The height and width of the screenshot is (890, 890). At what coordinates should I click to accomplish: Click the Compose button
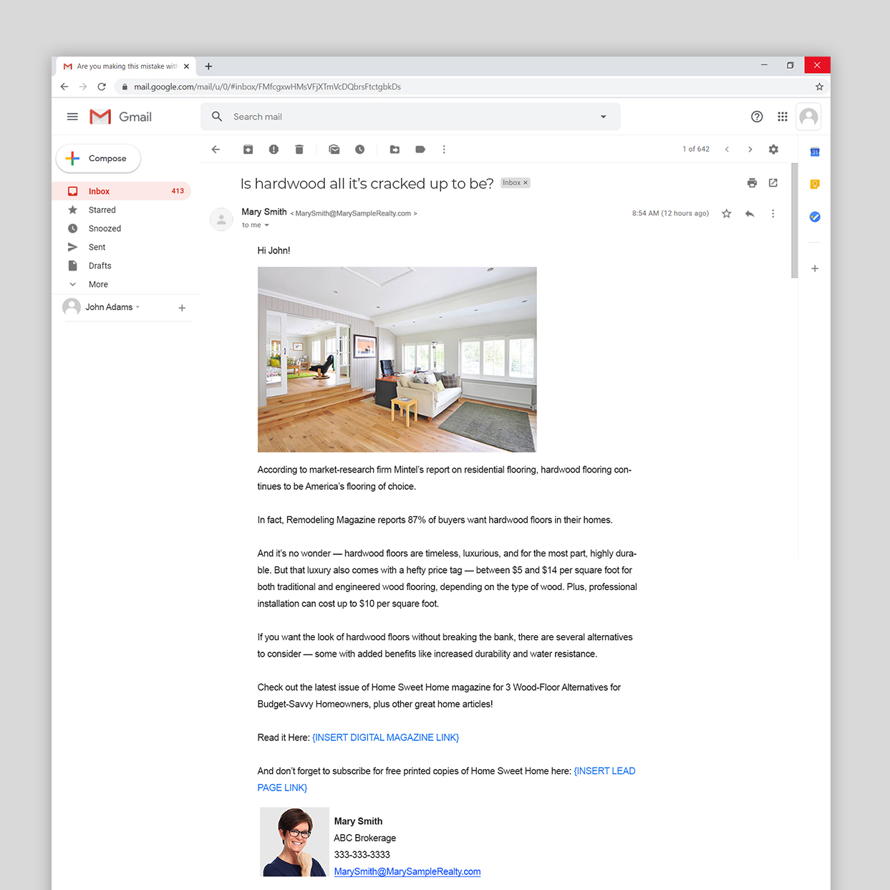(98, 158)
